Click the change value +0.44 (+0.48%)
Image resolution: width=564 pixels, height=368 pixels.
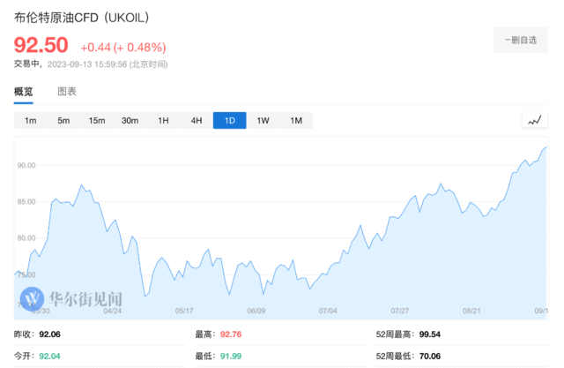123,47
